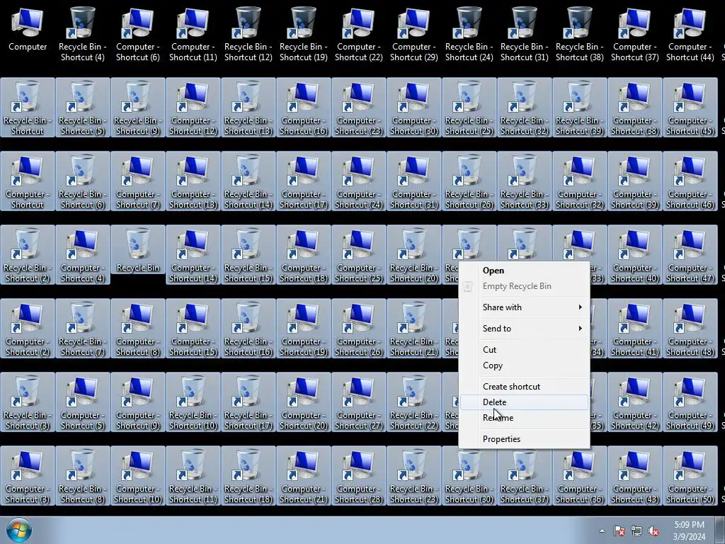The width and height of the screenshot is (725, 544).
Task: Open the Windows Start menu
Action: pyautogui.click(x=19, y=530)
